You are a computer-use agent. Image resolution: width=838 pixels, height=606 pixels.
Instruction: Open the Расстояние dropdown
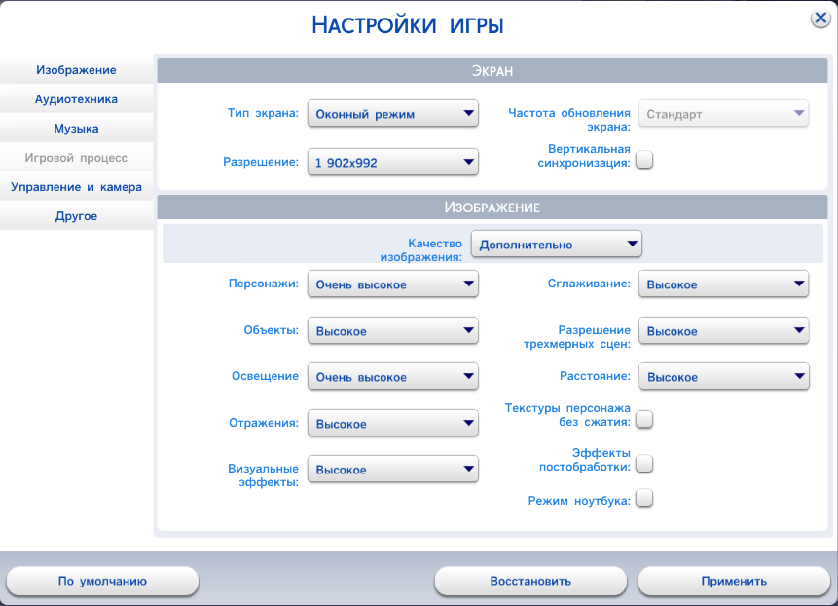point(724,376)
